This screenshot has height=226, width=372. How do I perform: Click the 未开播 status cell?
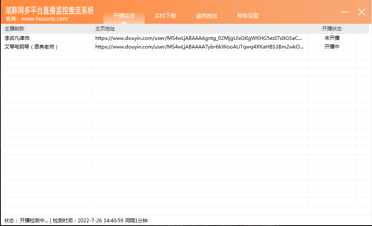pos(332,38)
